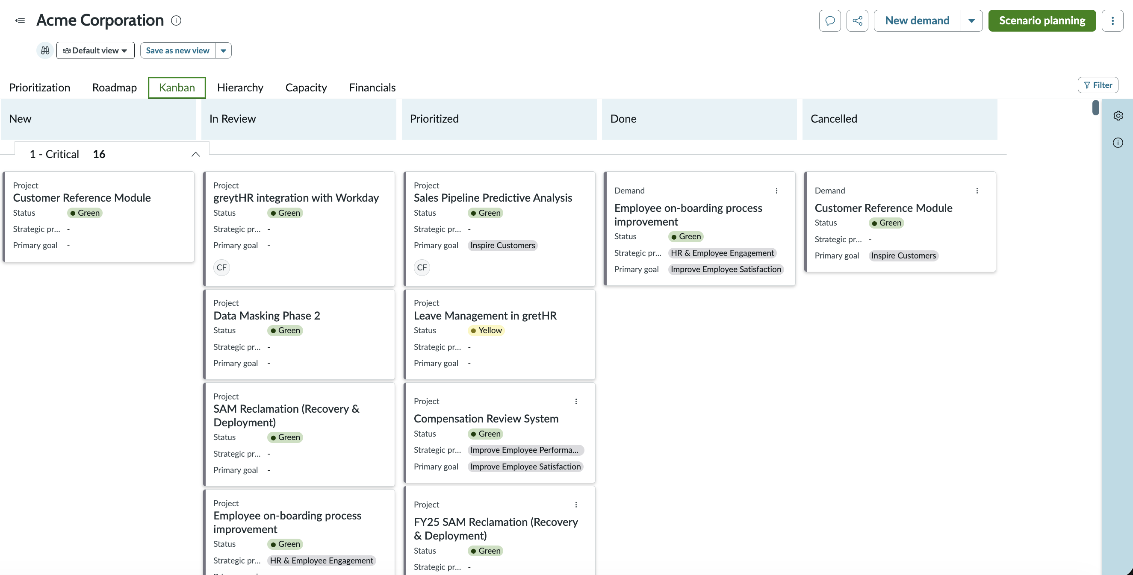The width and height of the screenshot is (1133, 575).
Task: Click Green status on Data Masking card
Action: 285,331
